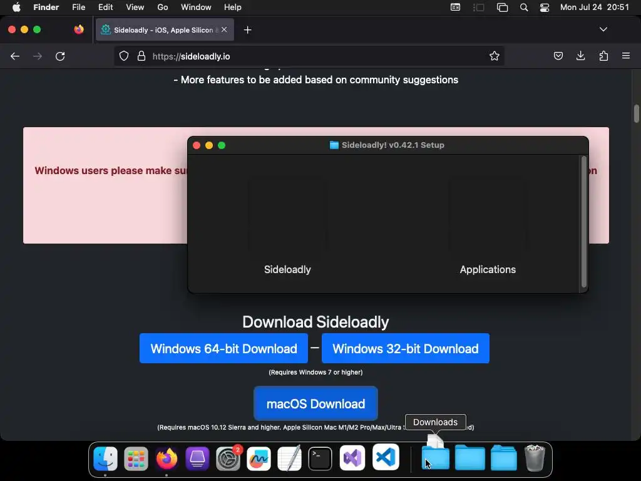Launch Apple Configurator from the dock
Viewport: 641px width, 481px height.
197,458
